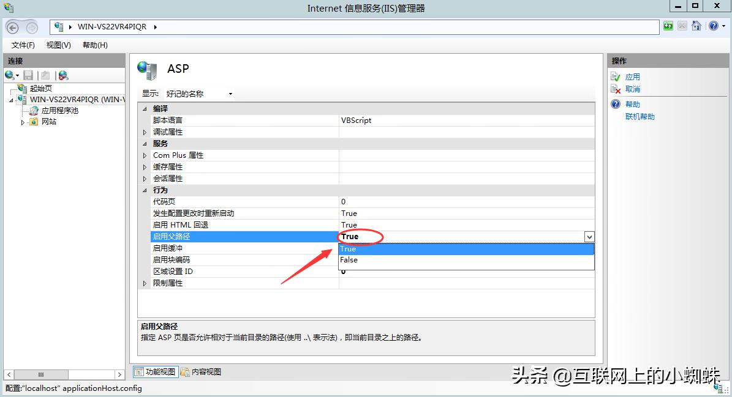Click the 取消 action link
Viewport: 732px width, 397px height.
coord(633,88)
